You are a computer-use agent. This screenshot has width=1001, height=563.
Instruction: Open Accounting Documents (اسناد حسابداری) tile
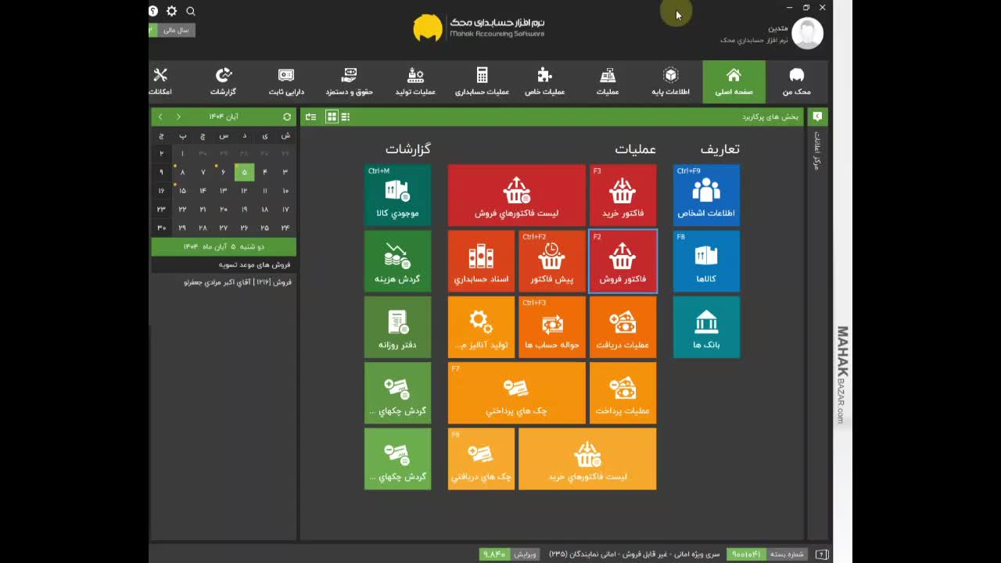(481, 261)
